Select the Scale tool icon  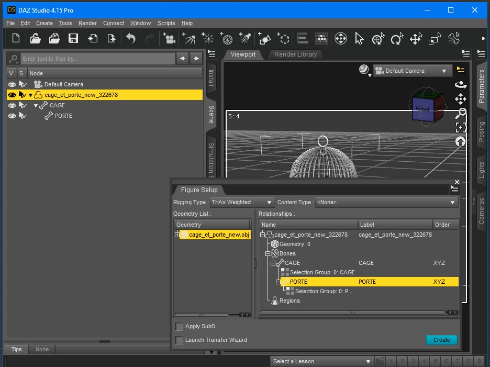tap(435, 38)
